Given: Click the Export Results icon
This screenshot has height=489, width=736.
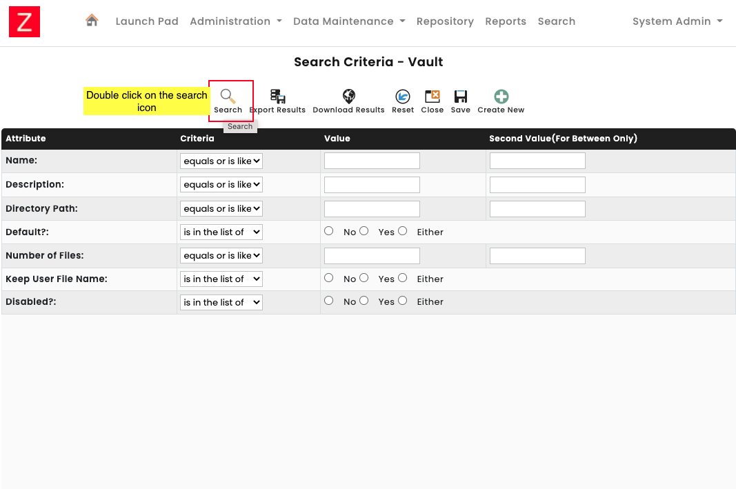Looking at the screenshot, I should point(278,96).
